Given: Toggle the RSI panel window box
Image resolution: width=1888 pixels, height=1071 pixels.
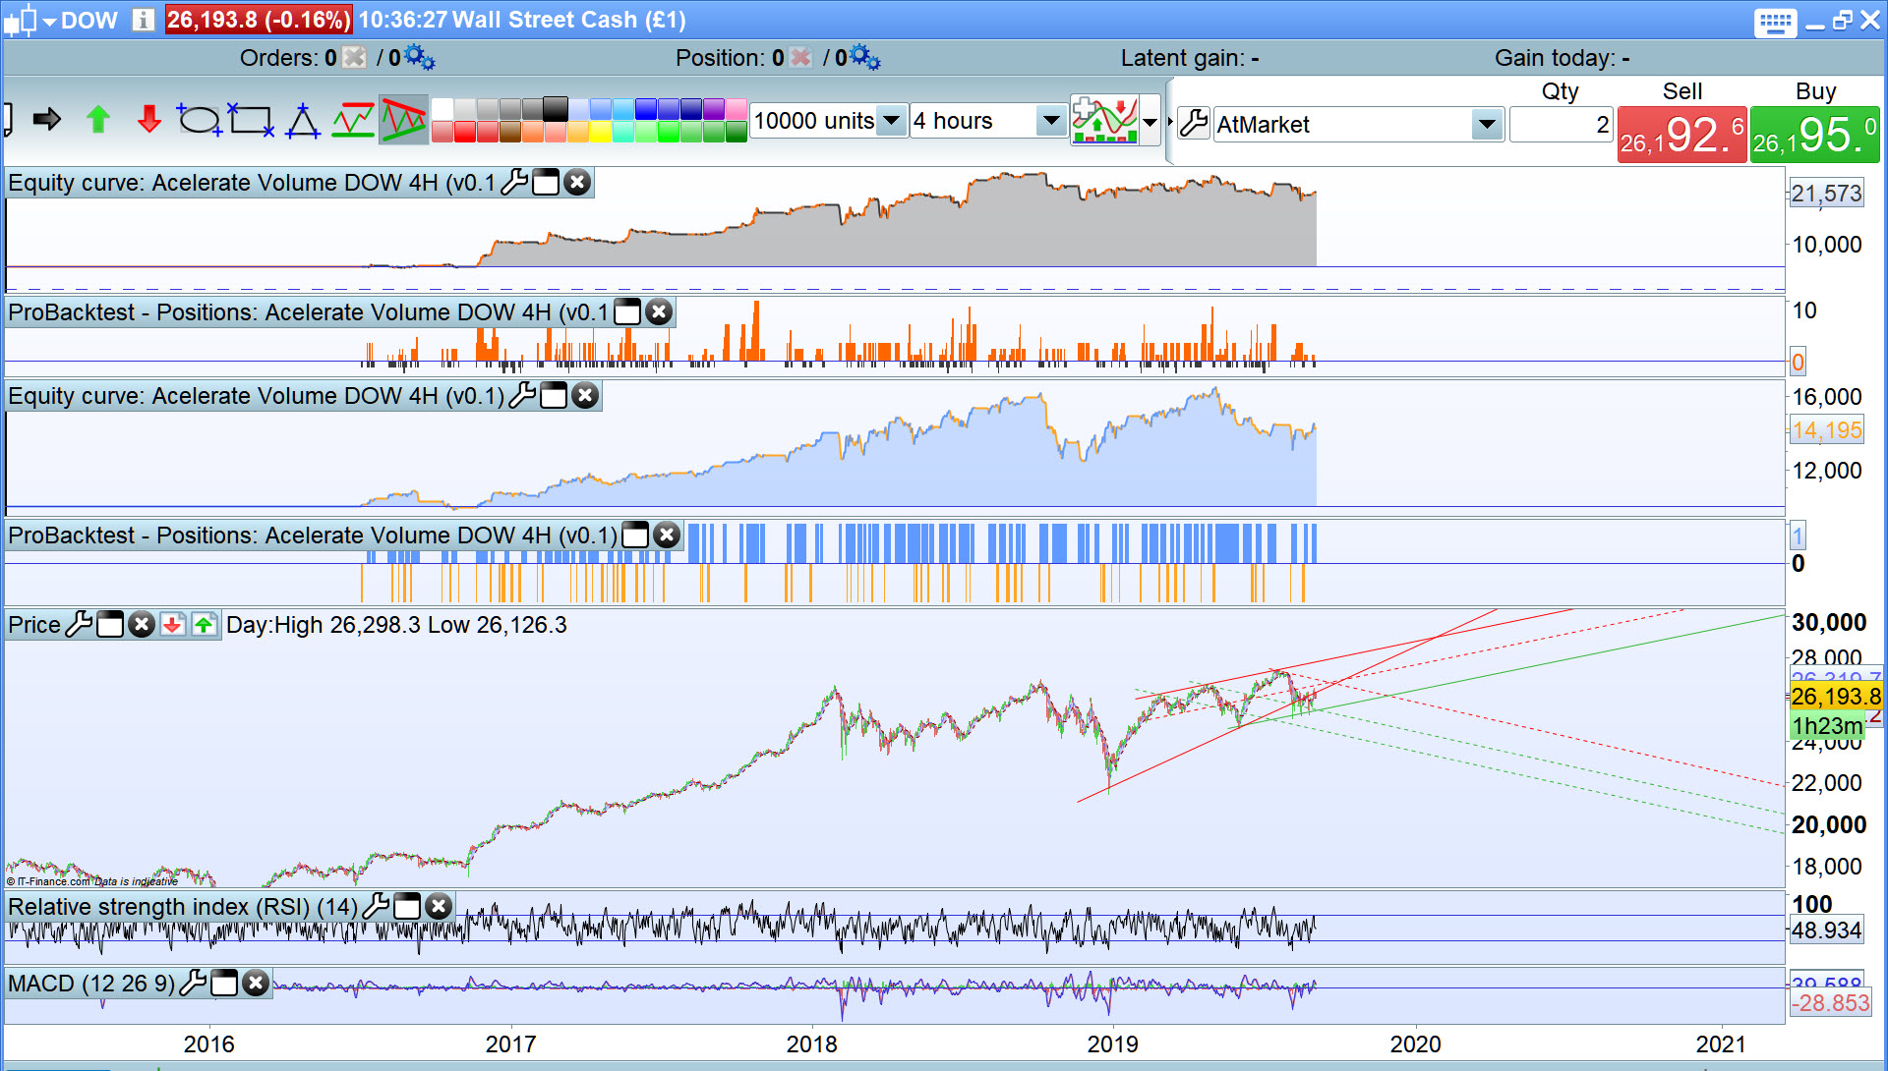Looking at the screenshot, I should point(407,906).
